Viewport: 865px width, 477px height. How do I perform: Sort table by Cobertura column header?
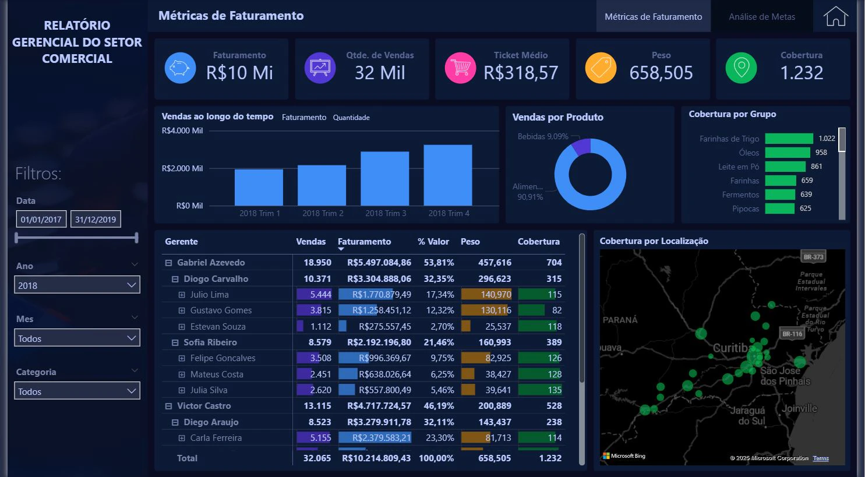(539, 242)
